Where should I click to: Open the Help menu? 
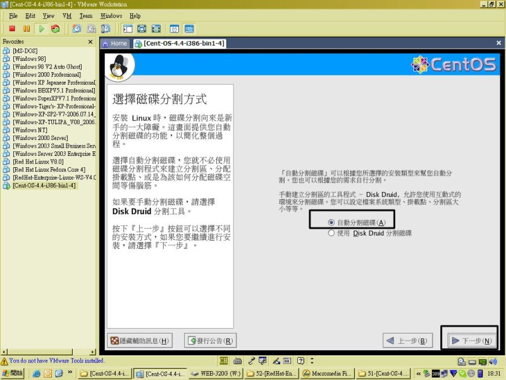135,16
